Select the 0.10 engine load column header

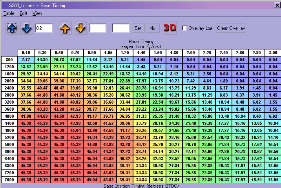[x=26, y=53]
